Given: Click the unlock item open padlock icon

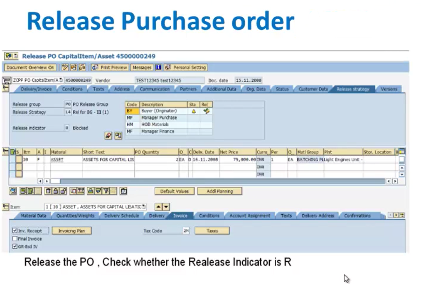Looking at the screenshot, I should tap(63, 191).
